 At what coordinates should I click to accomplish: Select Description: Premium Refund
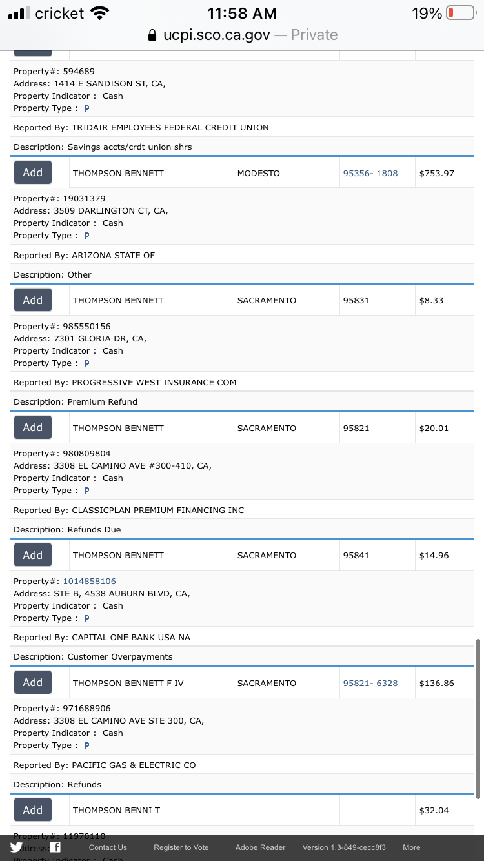pos(76,401)
